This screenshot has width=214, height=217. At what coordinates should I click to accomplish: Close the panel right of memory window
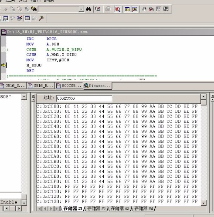[213, 96]
